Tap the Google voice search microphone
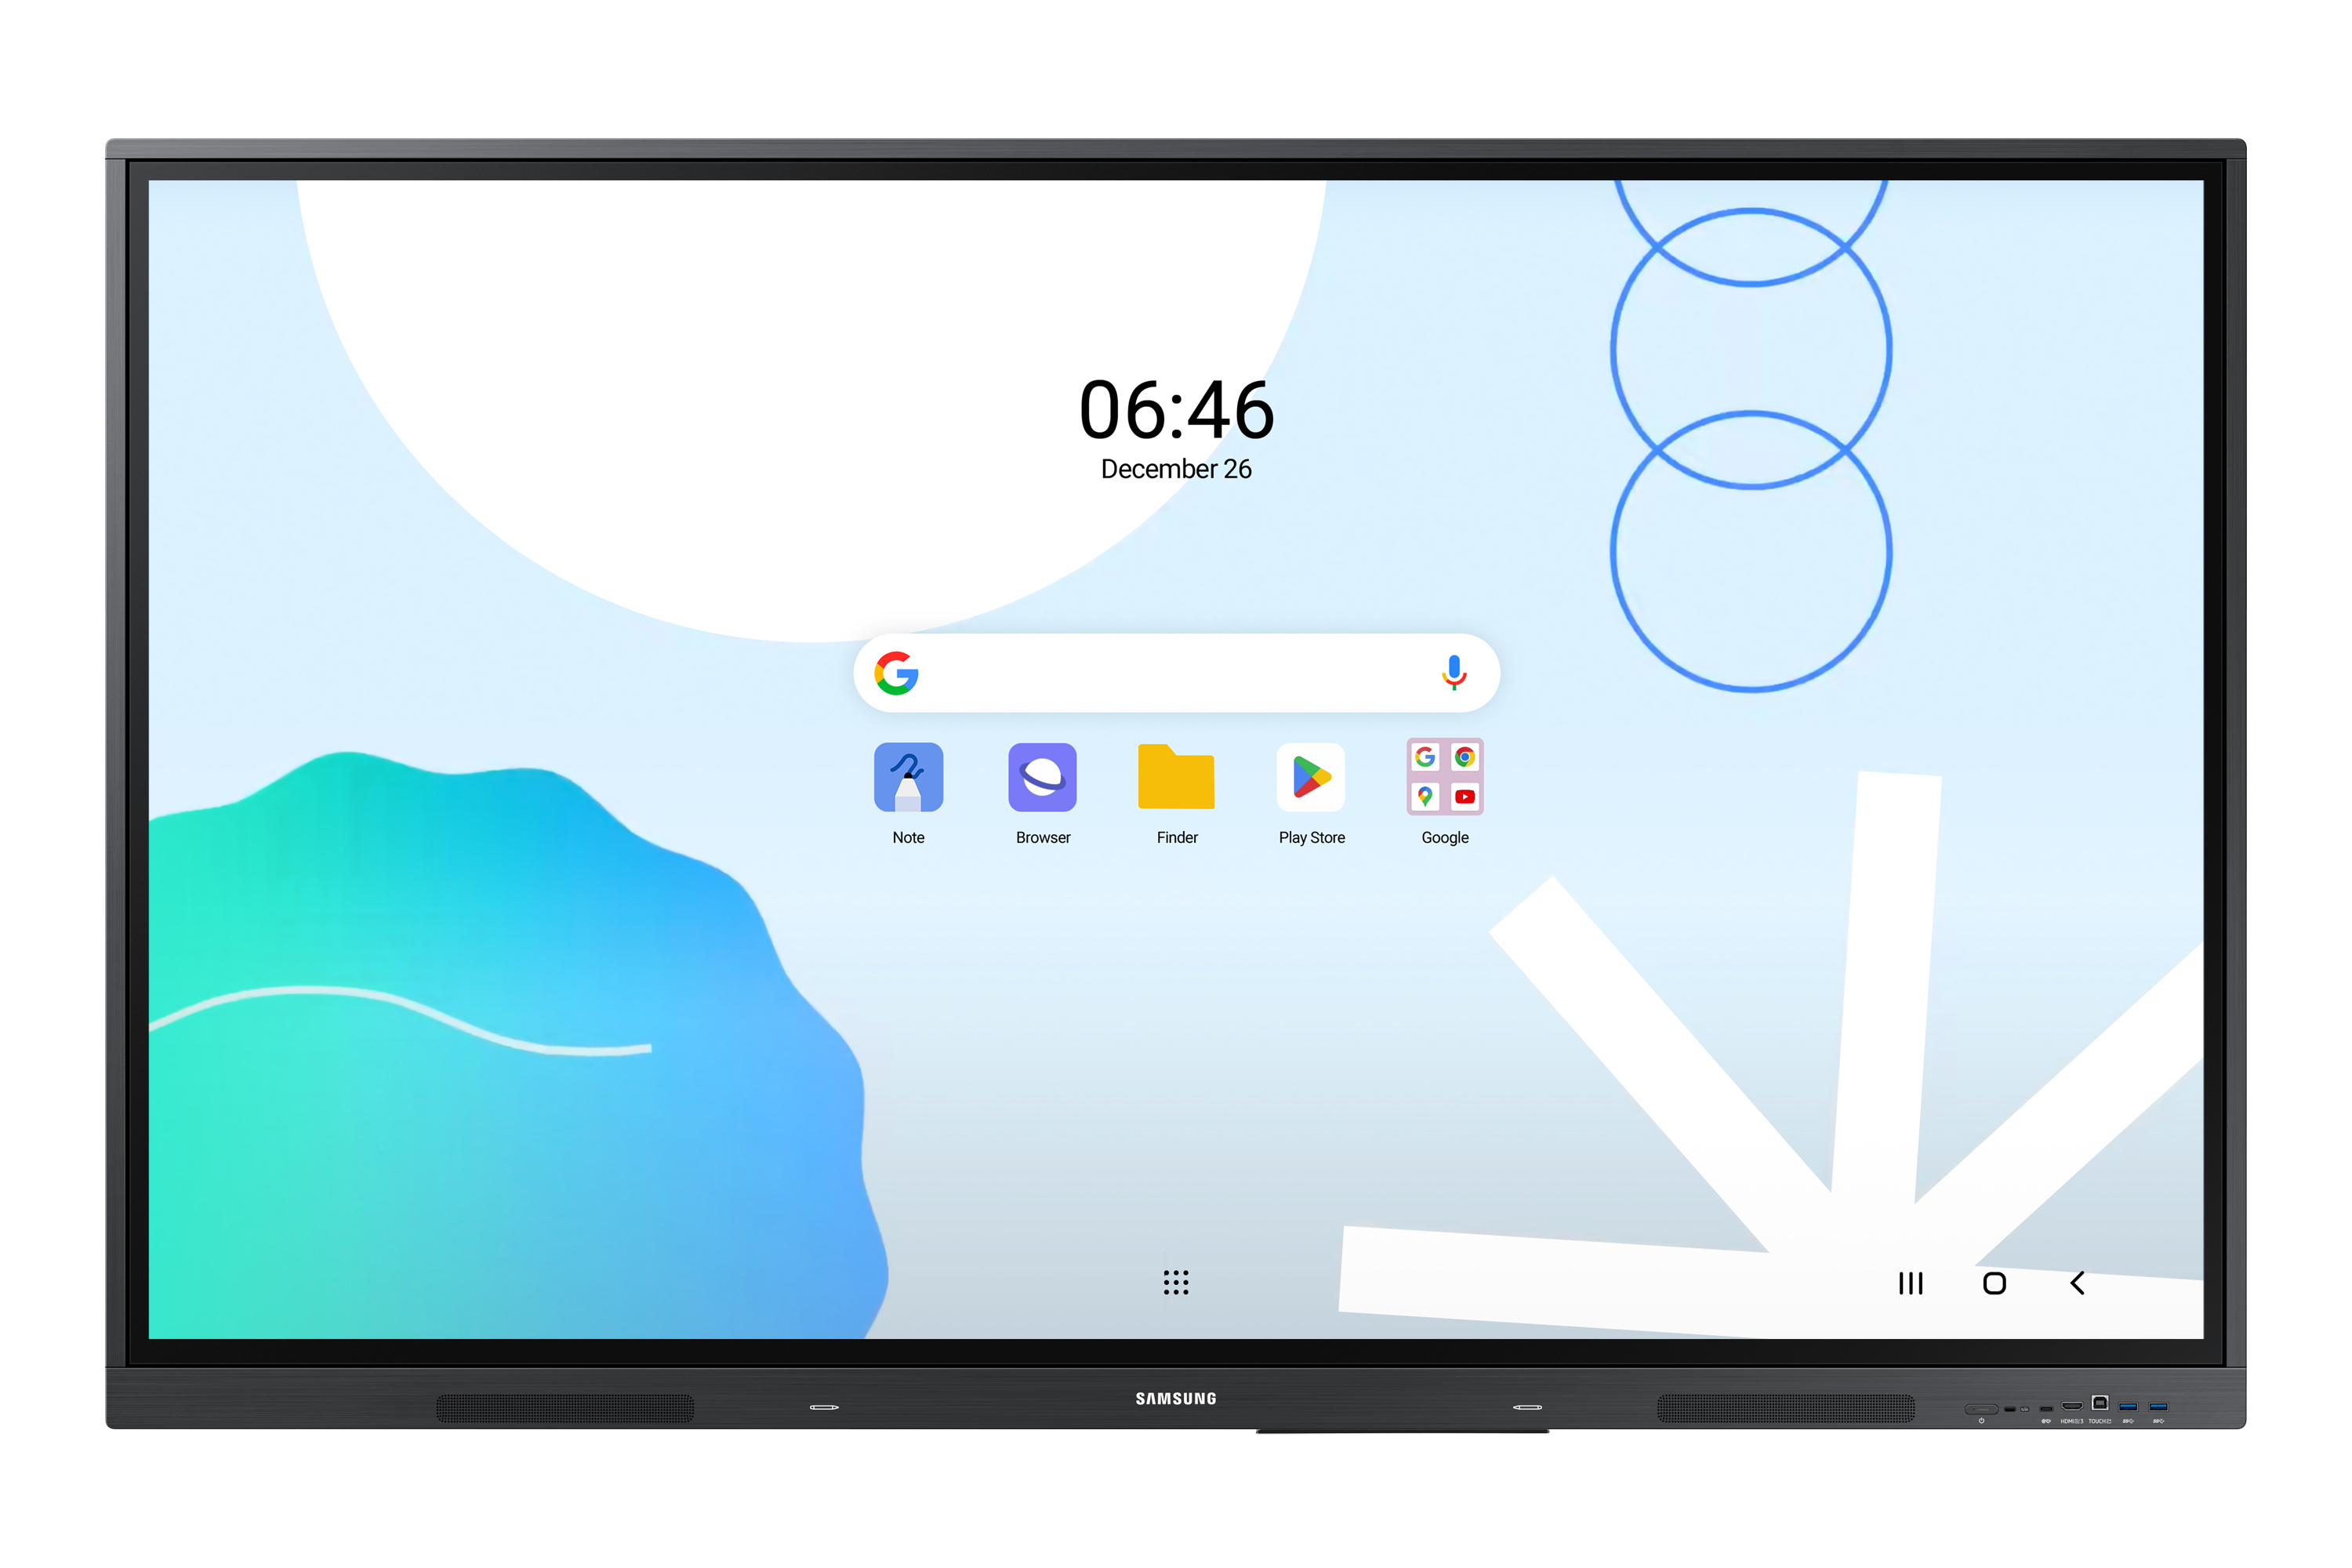 [x=1454, y=673]
